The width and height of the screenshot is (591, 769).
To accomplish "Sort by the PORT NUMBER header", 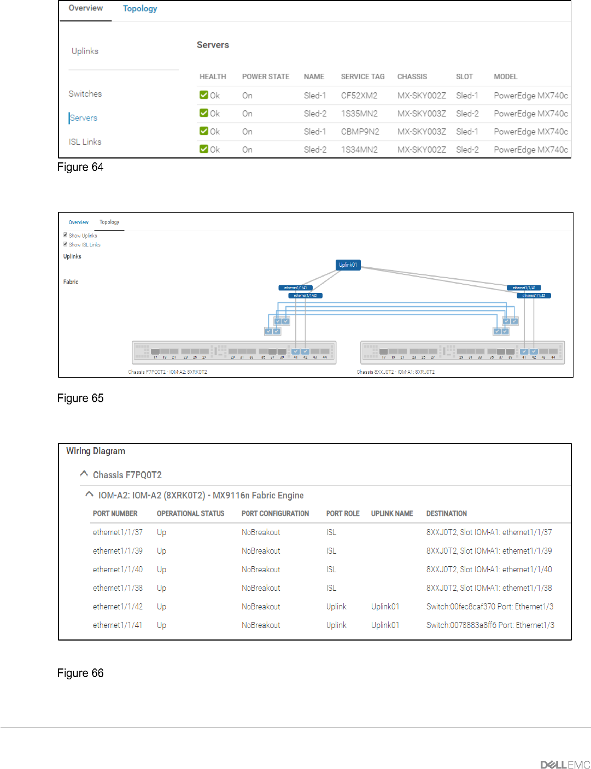I will (x=115, y=513).
